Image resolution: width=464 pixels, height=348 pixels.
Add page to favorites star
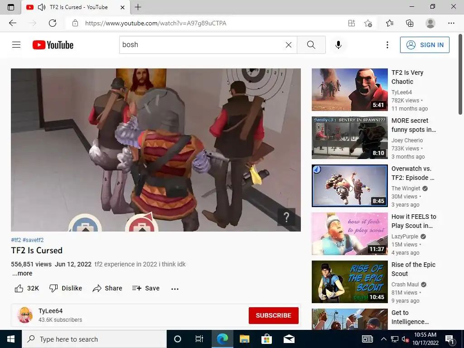point(368,23)
